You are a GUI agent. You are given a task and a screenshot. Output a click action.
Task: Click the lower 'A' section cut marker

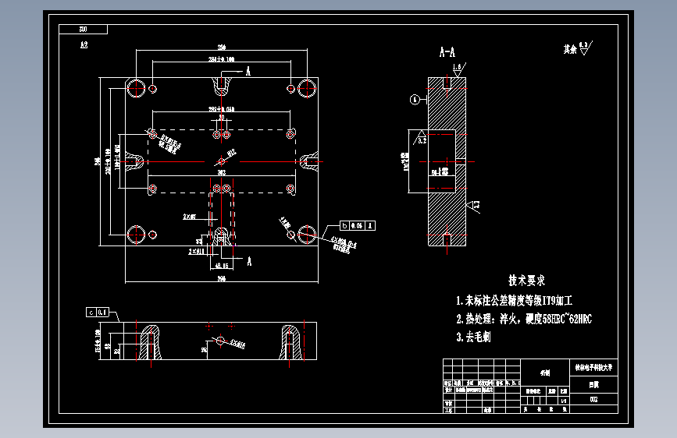[249, 261]
